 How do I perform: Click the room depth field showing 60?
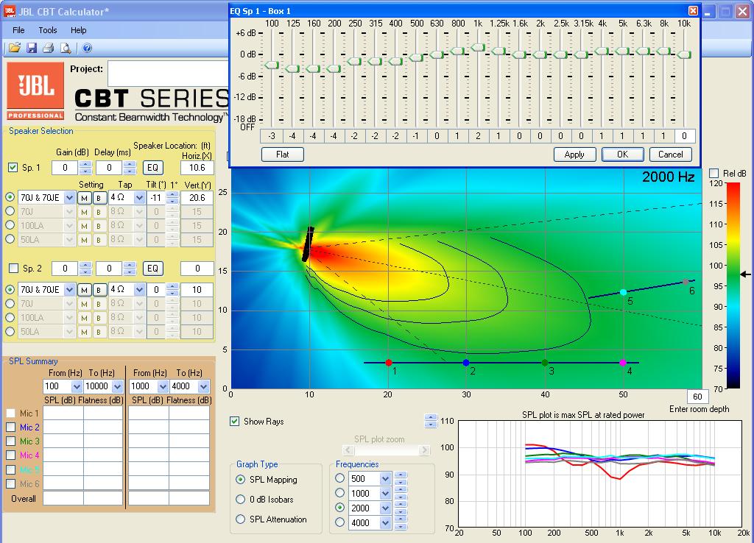pos(698,397)
